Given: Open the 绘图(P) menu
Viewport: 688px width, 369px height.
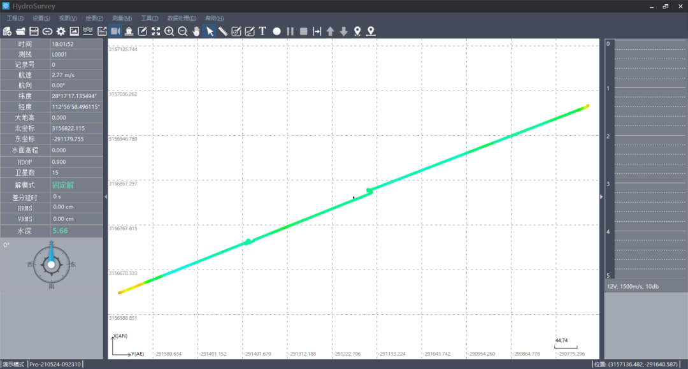Looking at the screenshot, I should coord(94,18).
